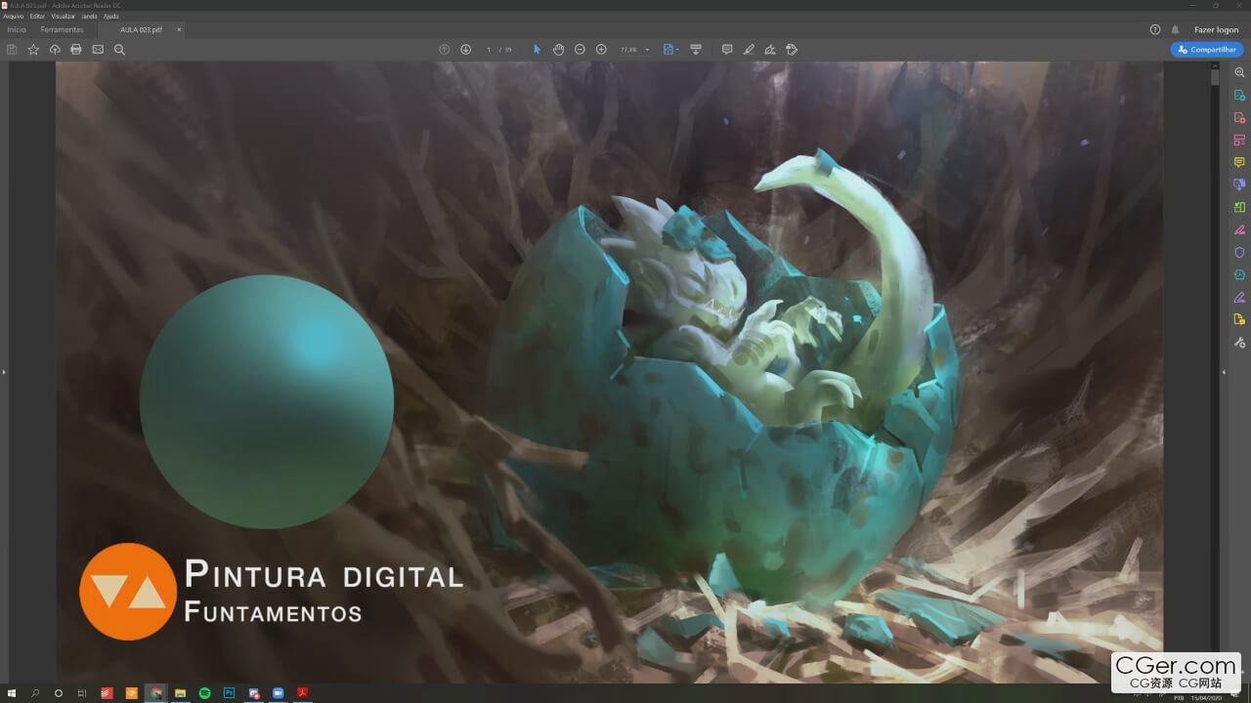Open the Ajuda menu
This screenshot has width=1251, height=703.
pyautogui.click(x=110, y=17)
